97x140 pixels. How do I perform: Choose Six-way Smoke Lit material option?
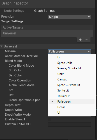click(72, 68)
